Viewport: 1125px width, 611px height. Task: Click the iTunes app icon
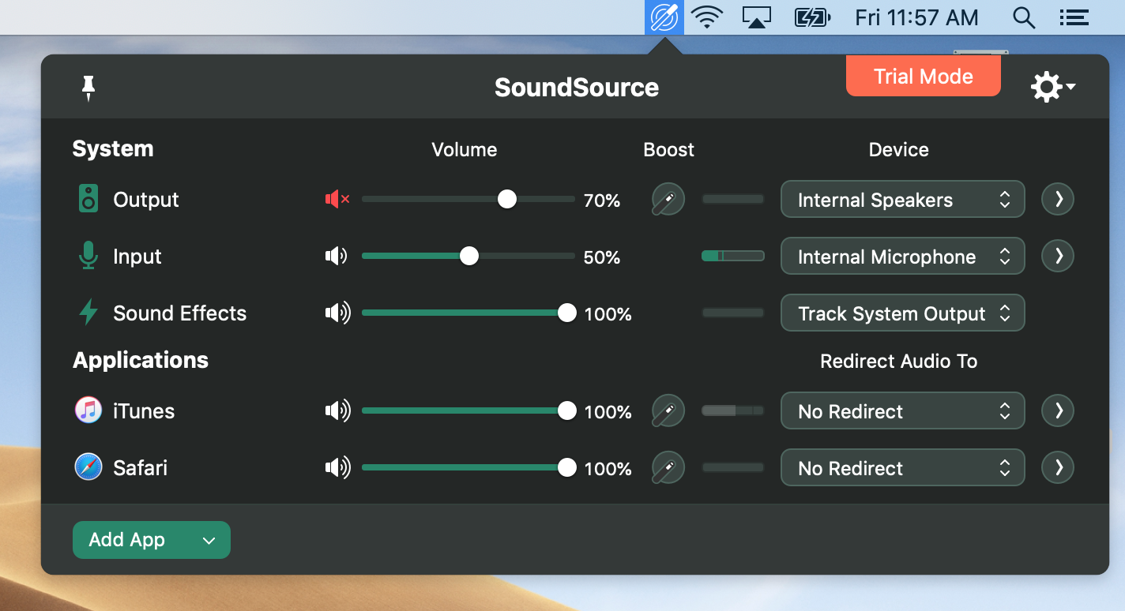[88, 410]
